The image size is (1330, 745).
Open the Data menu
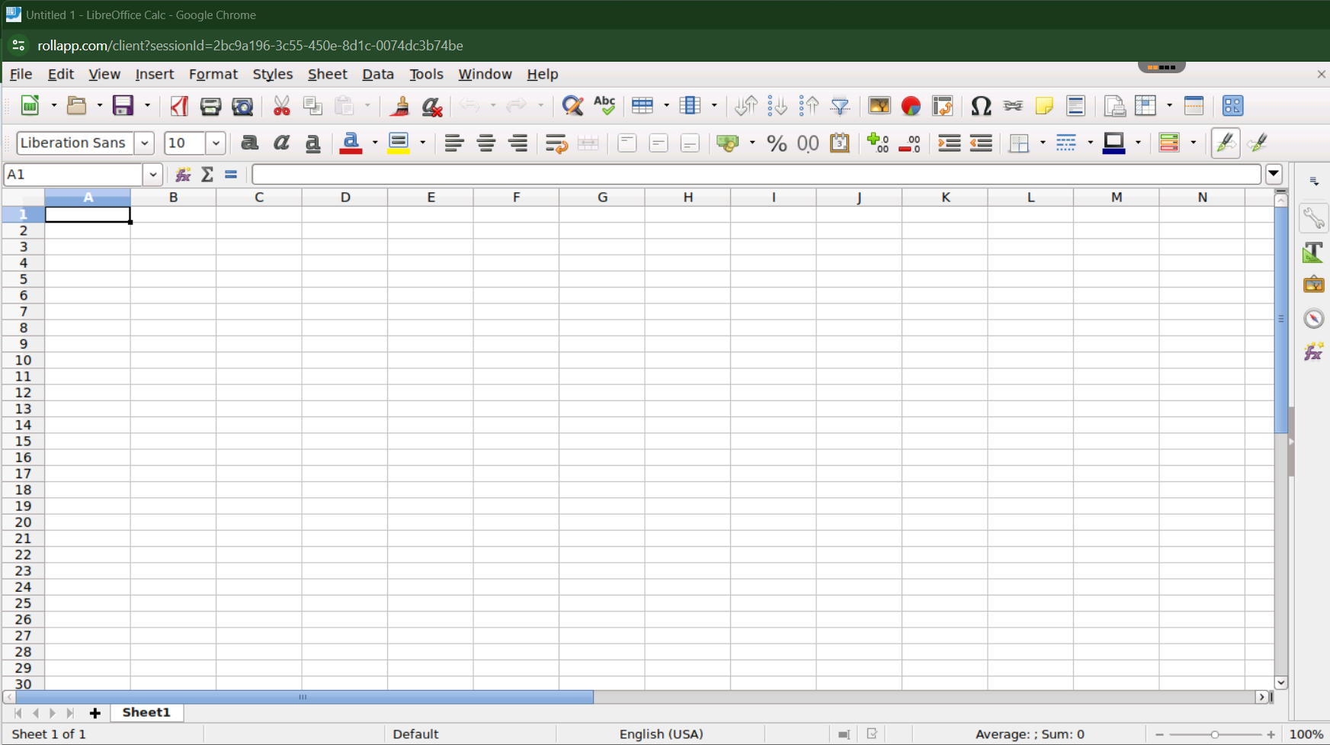377,74
